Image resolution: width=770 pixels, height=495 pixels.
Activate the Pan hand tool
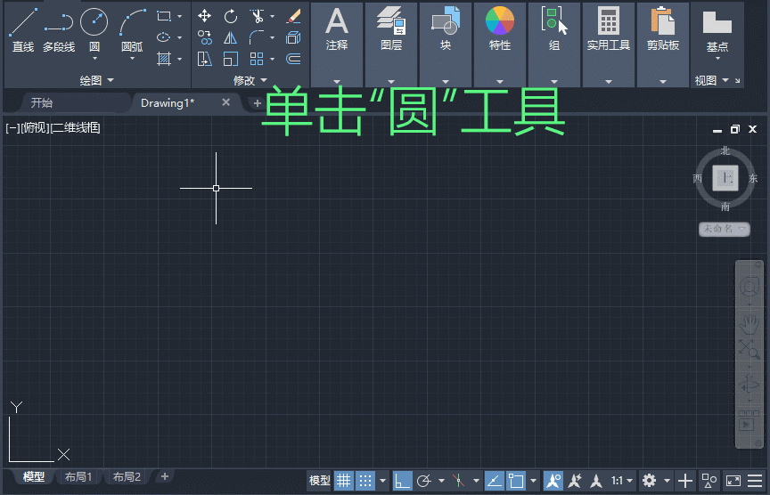pos(749,323)
